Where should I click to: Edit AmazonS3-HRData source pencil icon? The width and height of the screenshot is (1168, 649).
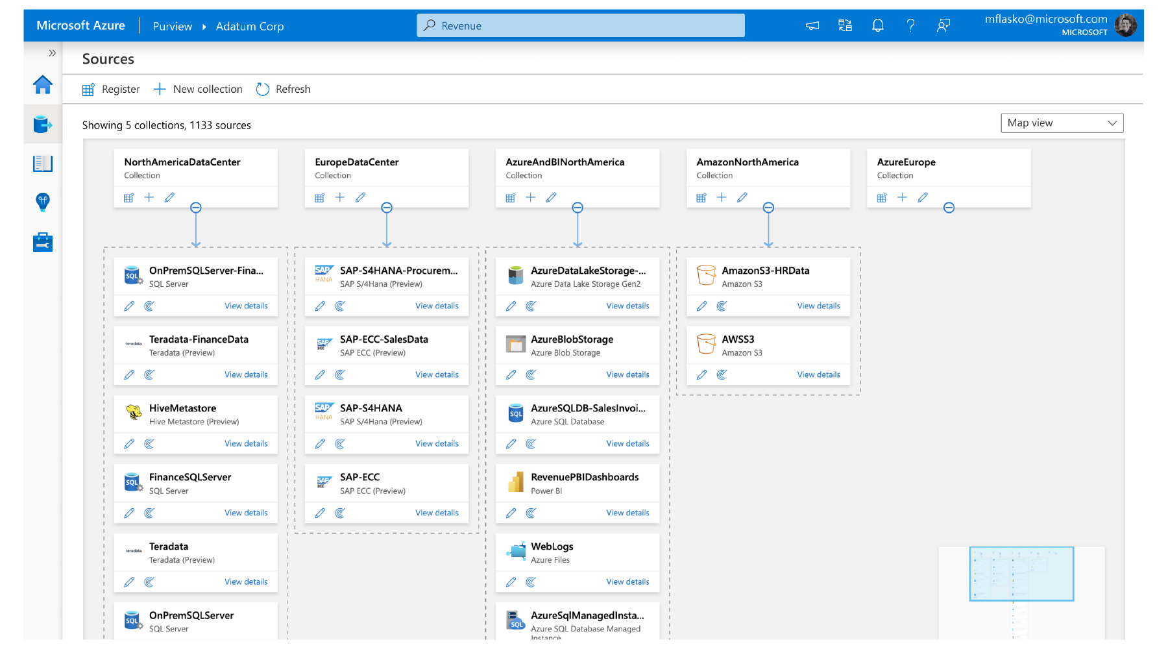[x=701, y=306]
